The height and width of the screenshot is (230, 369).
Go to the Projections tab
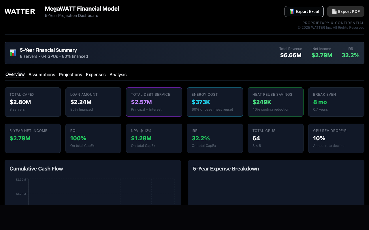[x=70, y=75]
